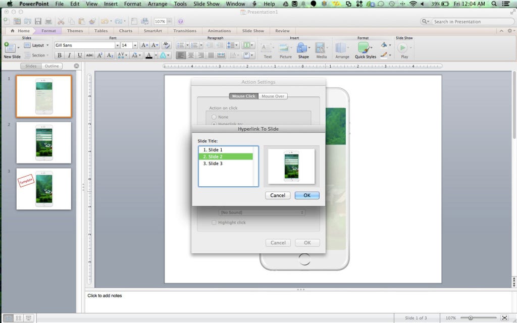Click Cancel in Hyperlink To Slide dialog

click(x=278, y=195)
